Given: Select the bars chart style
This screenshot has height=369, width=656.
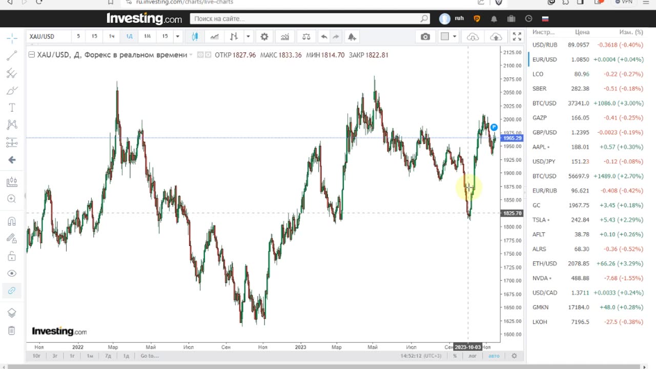Looking at the screenshot, I should 234,36.
